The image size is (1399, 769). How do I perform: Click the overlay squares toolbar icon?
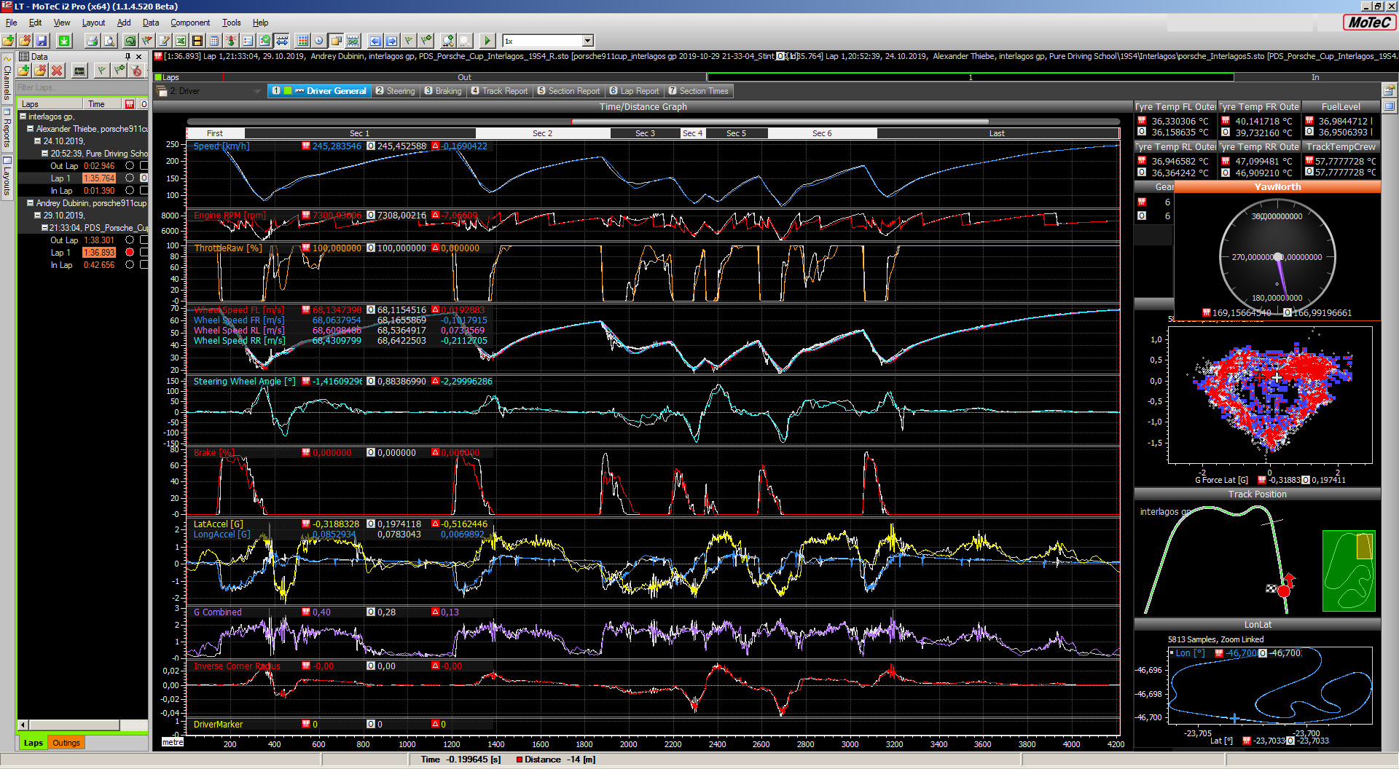coord(336,41)
